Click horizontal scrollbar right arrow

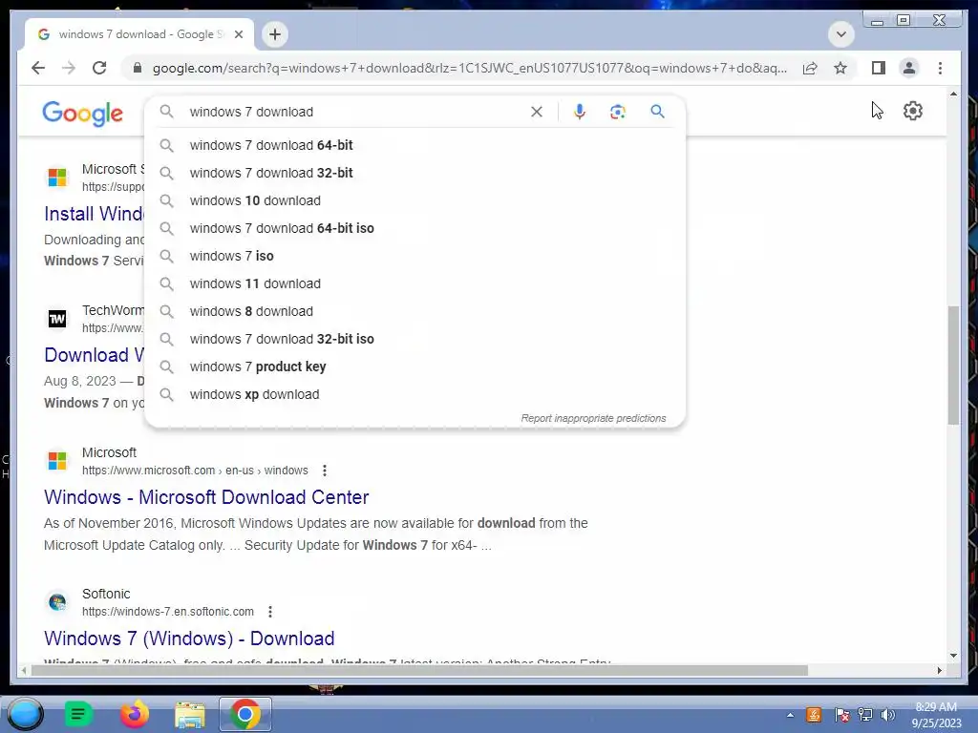940,671
